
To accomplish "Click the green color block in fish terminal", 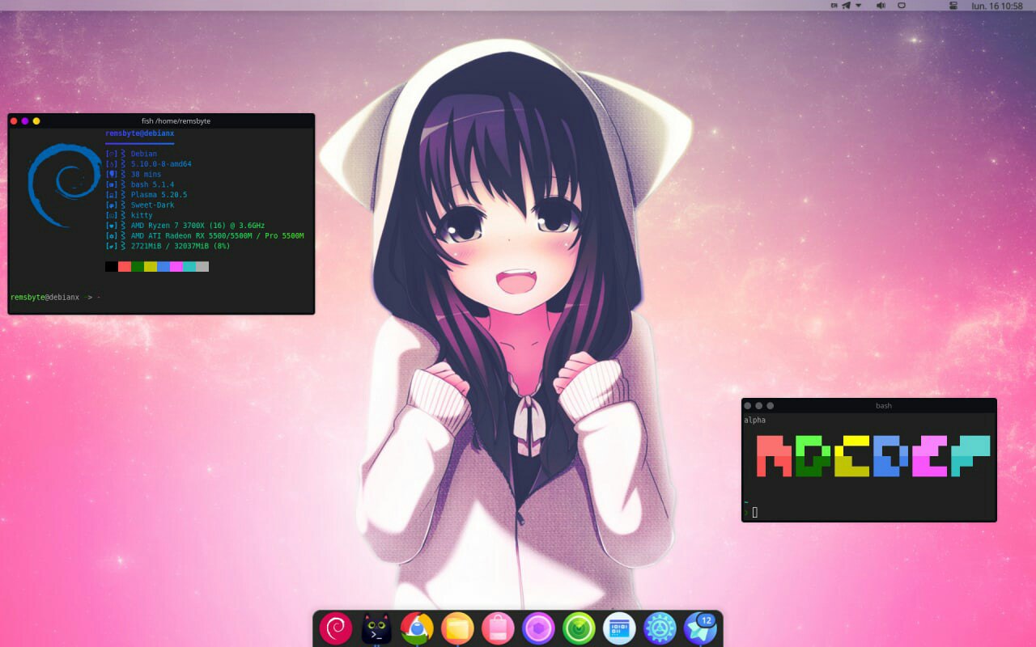I will coord(138,266).
